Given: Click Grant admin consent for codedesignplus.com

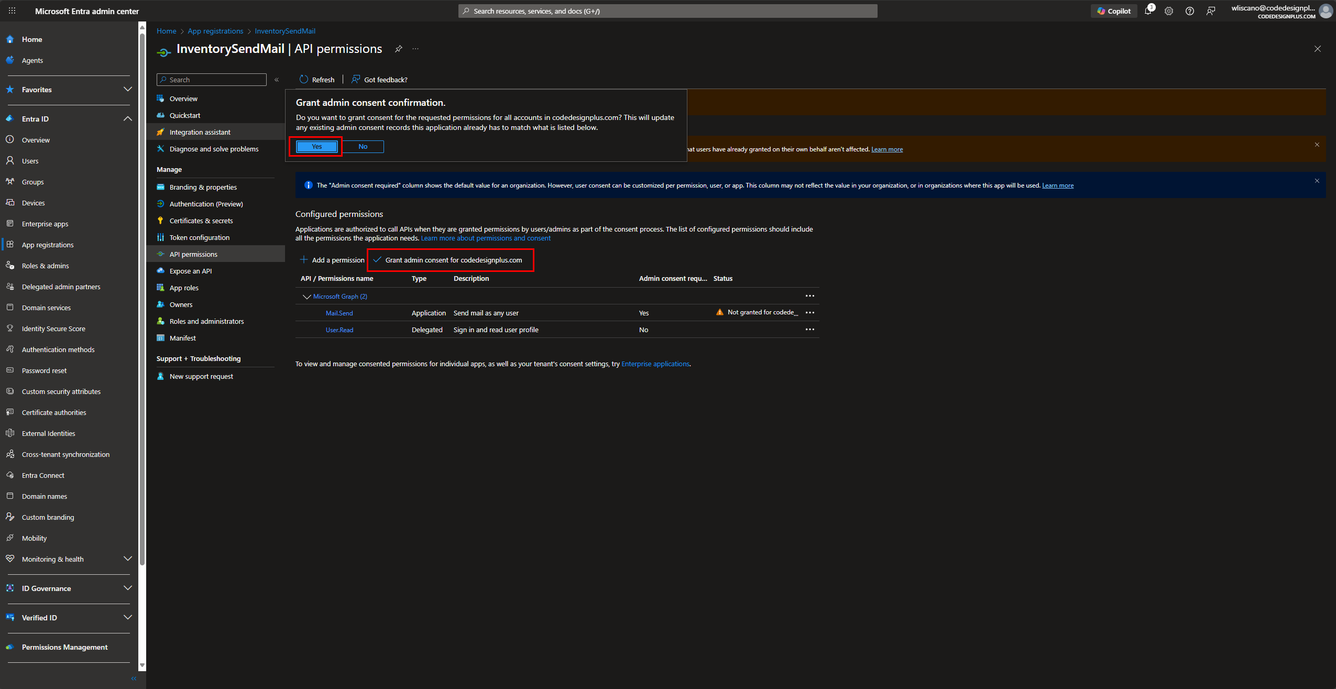Looking at the screenshot, I should click(x=448, y=260).
